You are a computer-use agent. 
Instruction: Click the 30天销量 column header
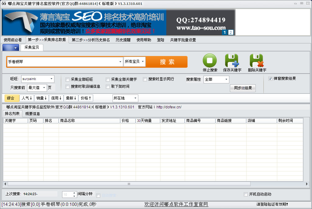click(x=148, y=121)
